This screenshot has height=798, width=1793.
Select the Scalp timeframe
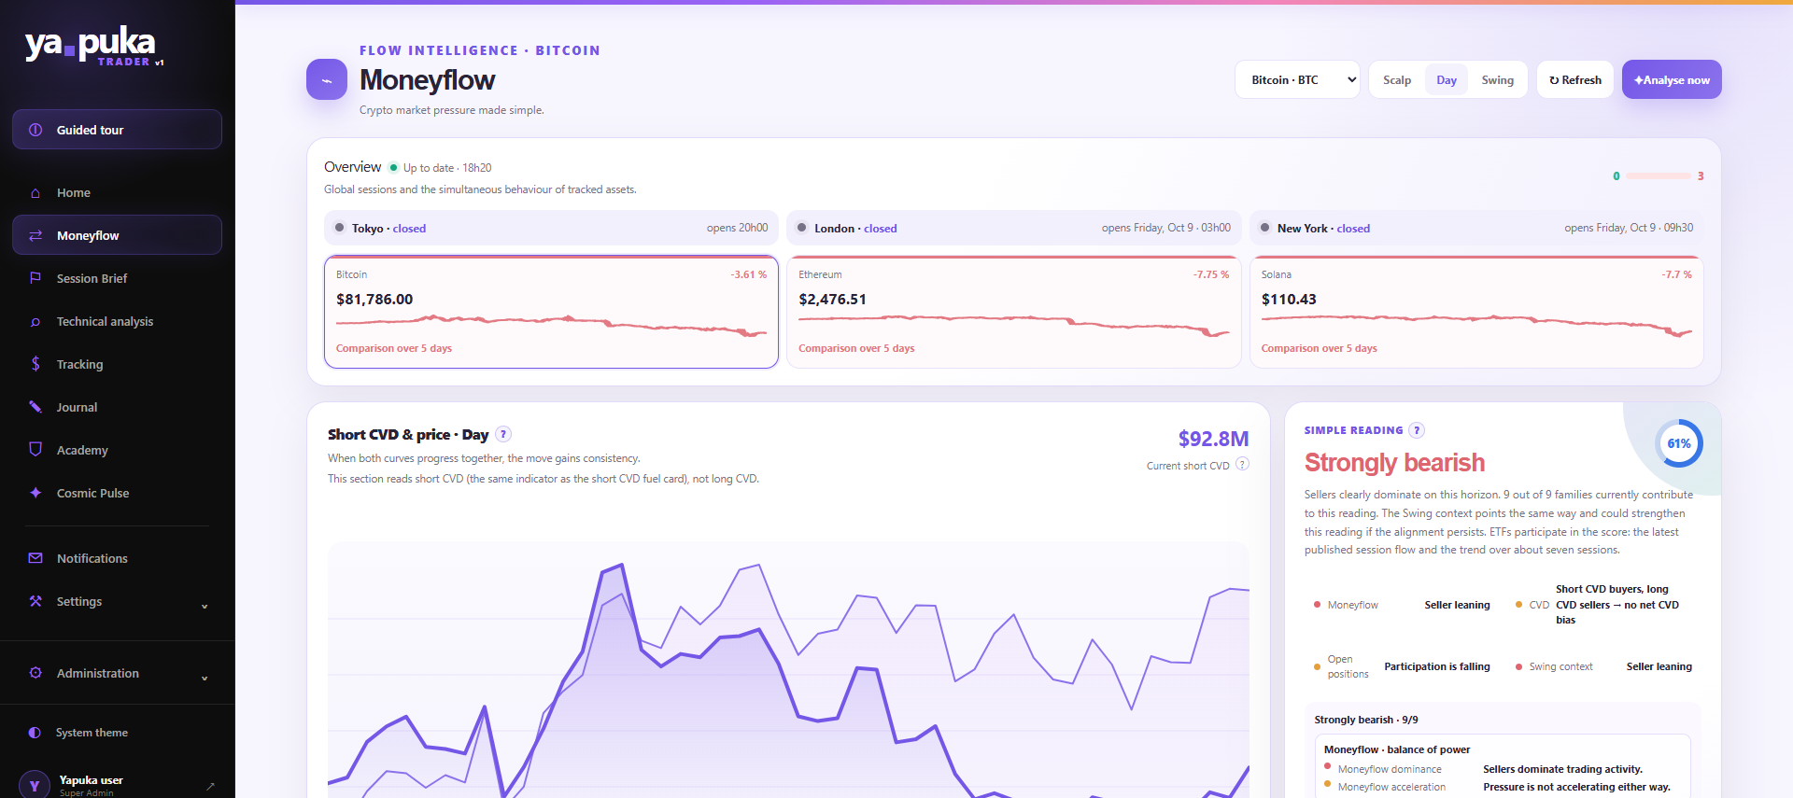click(x=1397, y=80)
